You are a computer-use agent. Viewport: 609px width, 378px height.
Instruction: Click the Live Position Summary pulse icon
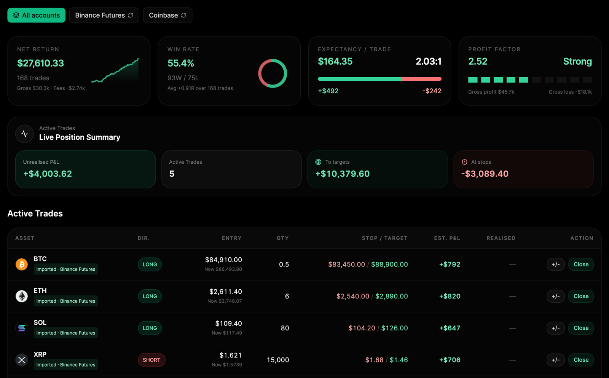coord(25,134)
